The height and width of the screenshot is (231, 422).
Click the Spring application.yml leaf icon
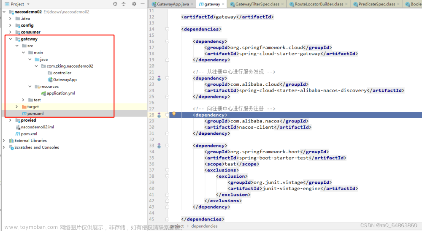[43, 93]
